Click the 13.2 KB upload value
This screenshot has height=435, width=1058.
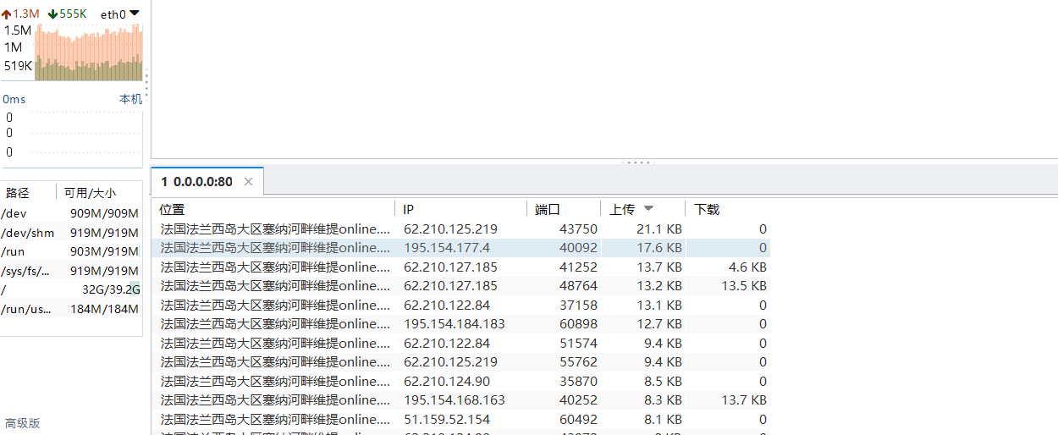(658, 286)
